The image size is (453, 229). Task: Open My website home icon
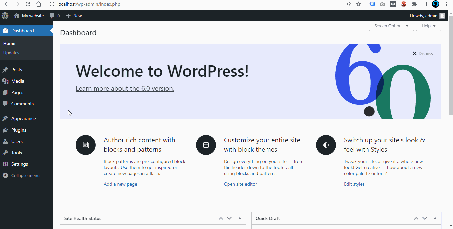click(x=17, y=16)
